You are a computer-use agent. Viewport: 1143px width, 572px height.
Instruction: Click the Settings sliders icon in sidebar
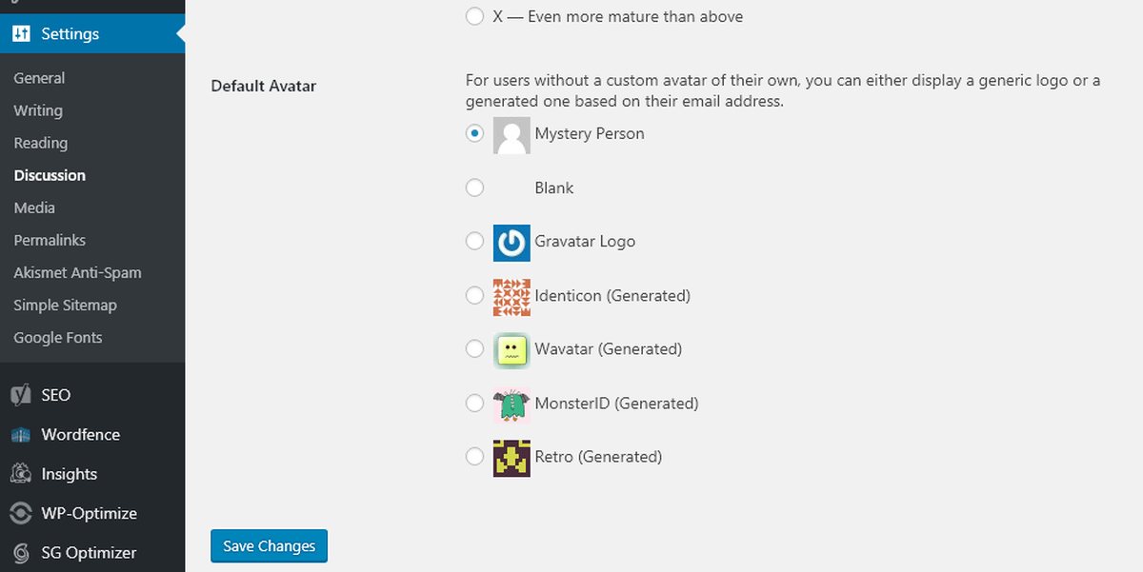tap(21, 33)
